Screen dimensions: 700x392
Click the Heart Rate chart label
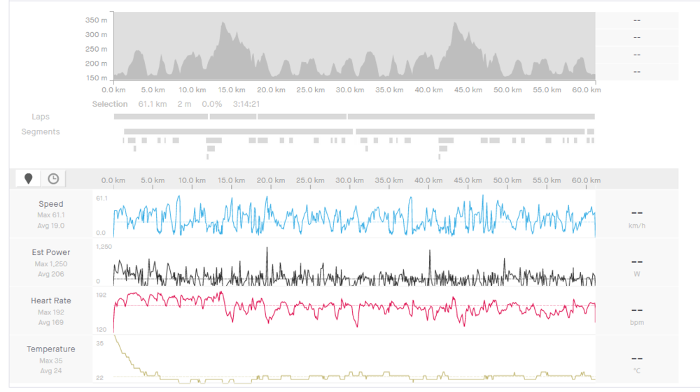click(51, 300)
